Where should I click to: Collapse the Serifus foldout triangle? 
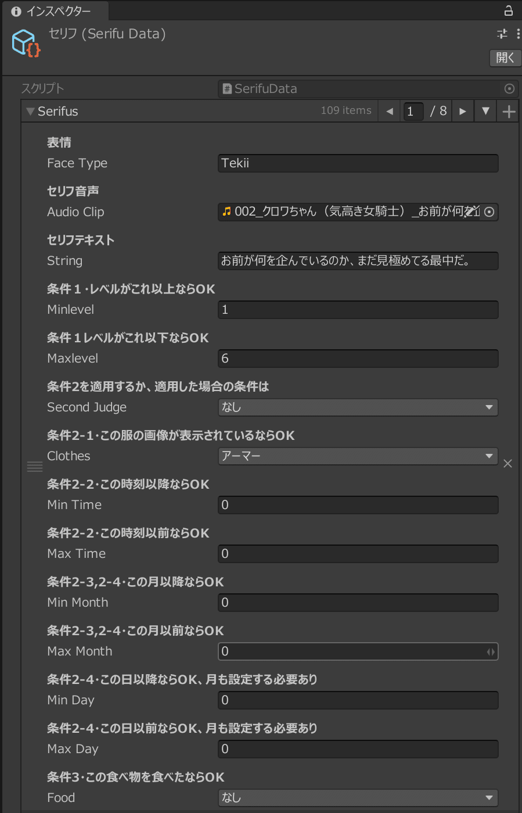29,111
